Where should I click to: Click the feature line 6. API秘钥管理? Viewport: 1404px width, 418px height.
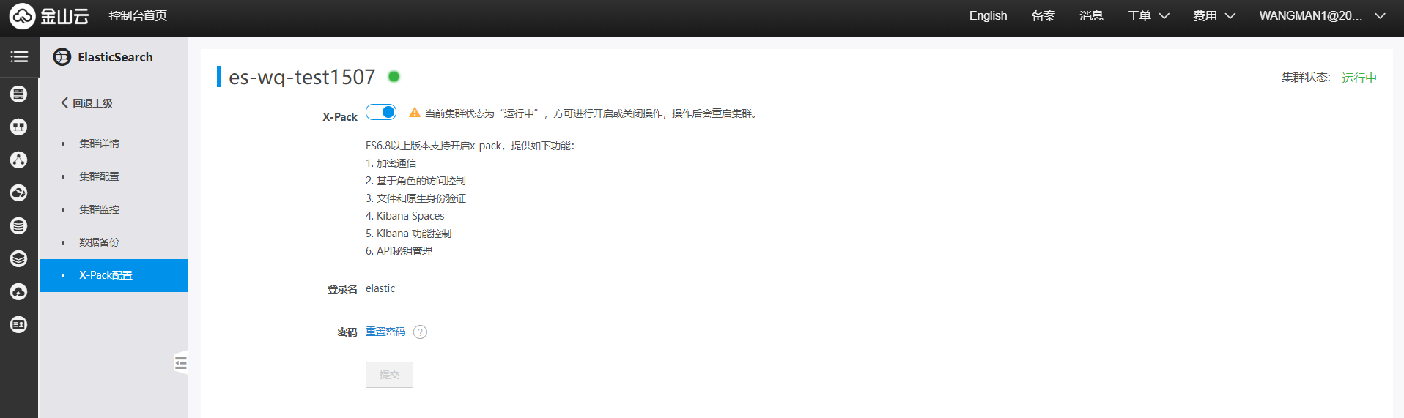click(x=399, y=251)
